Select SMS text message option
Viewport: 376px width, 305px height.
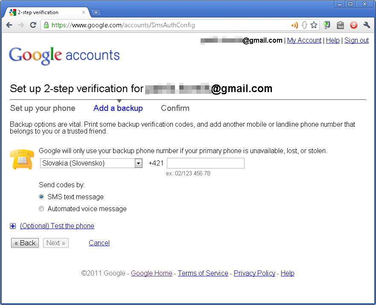[x=41, y=197]
